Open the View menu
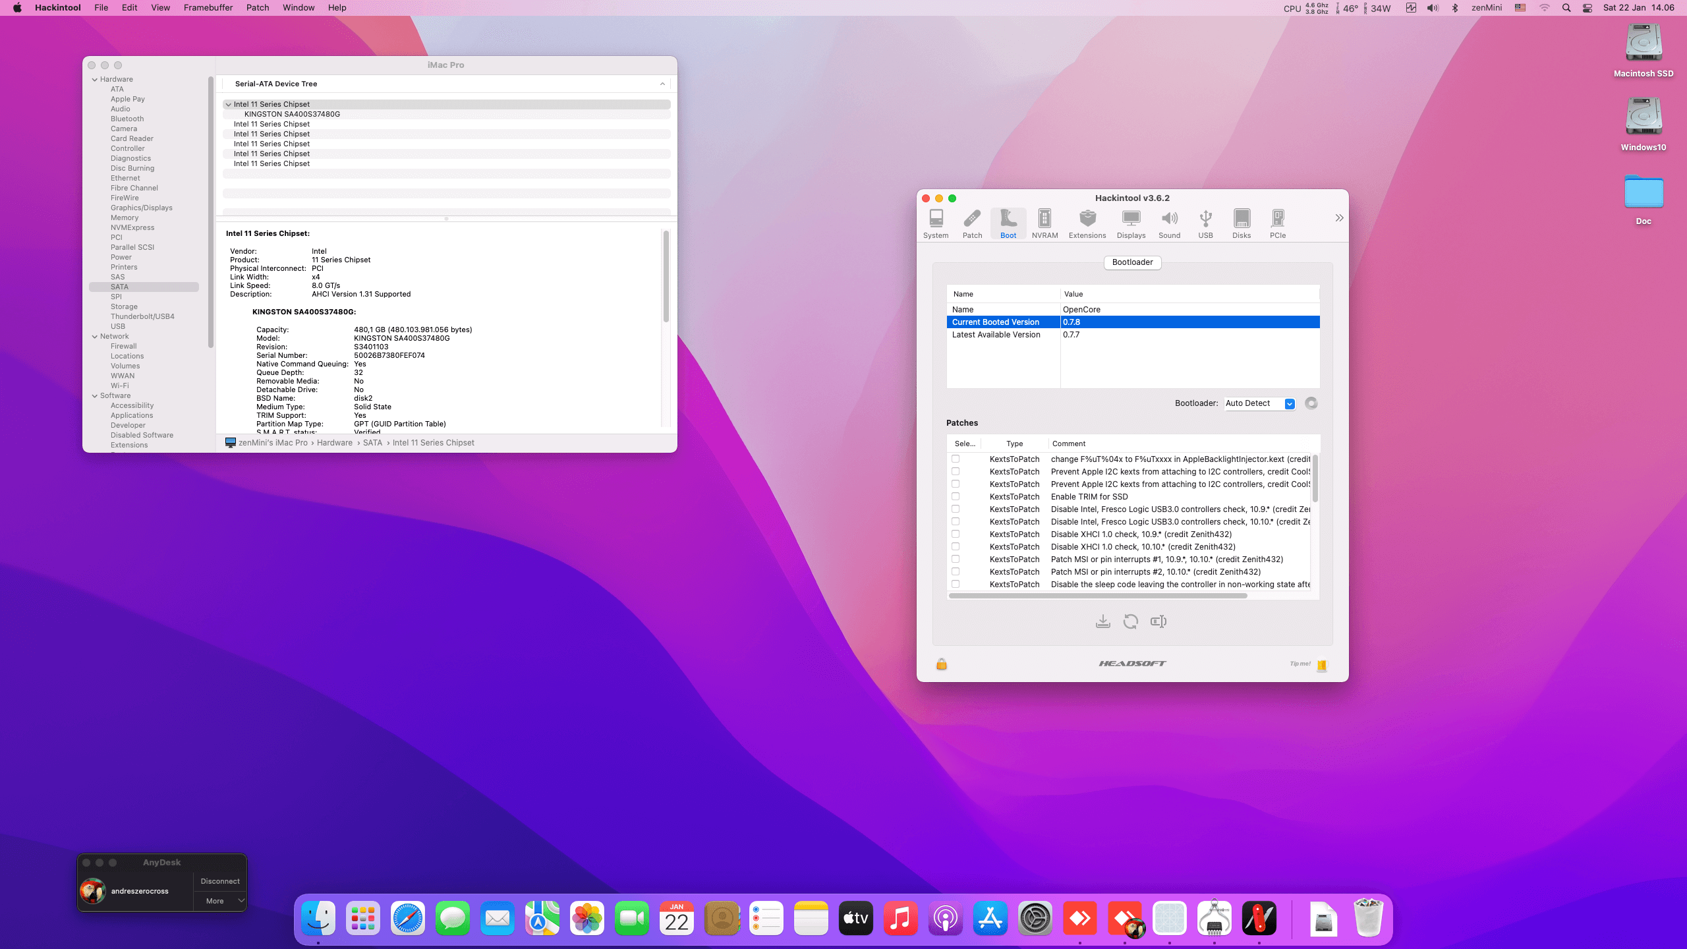This screenshot has width=1687, height=949. coord(161,8)
